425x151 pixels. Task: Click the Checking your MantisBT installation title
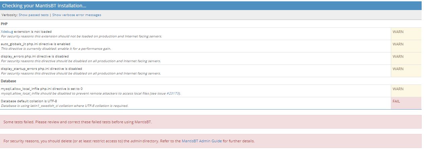pos(44,6)
